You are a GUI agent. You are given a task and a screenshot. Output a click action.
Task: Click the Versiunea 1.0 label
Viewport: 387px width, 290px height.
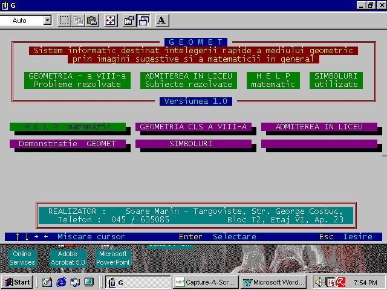tap(196, 101)
